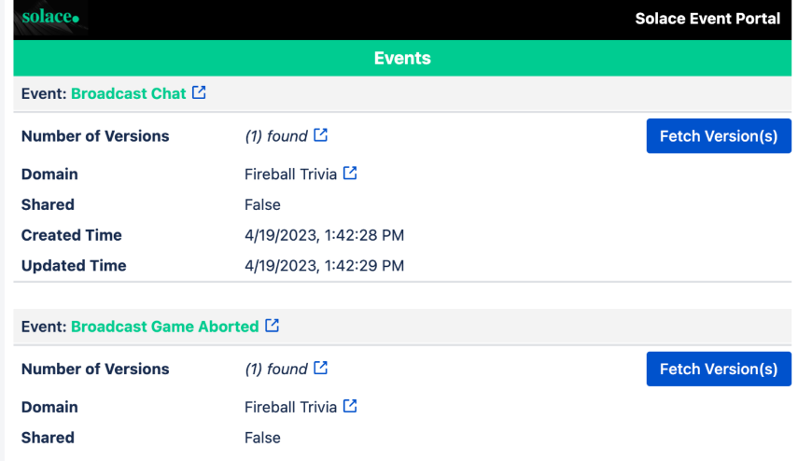Open Fireball Trivia link icon for Broadcast Chat
Viewport: 812px width, 461px height.
point(350,174)
